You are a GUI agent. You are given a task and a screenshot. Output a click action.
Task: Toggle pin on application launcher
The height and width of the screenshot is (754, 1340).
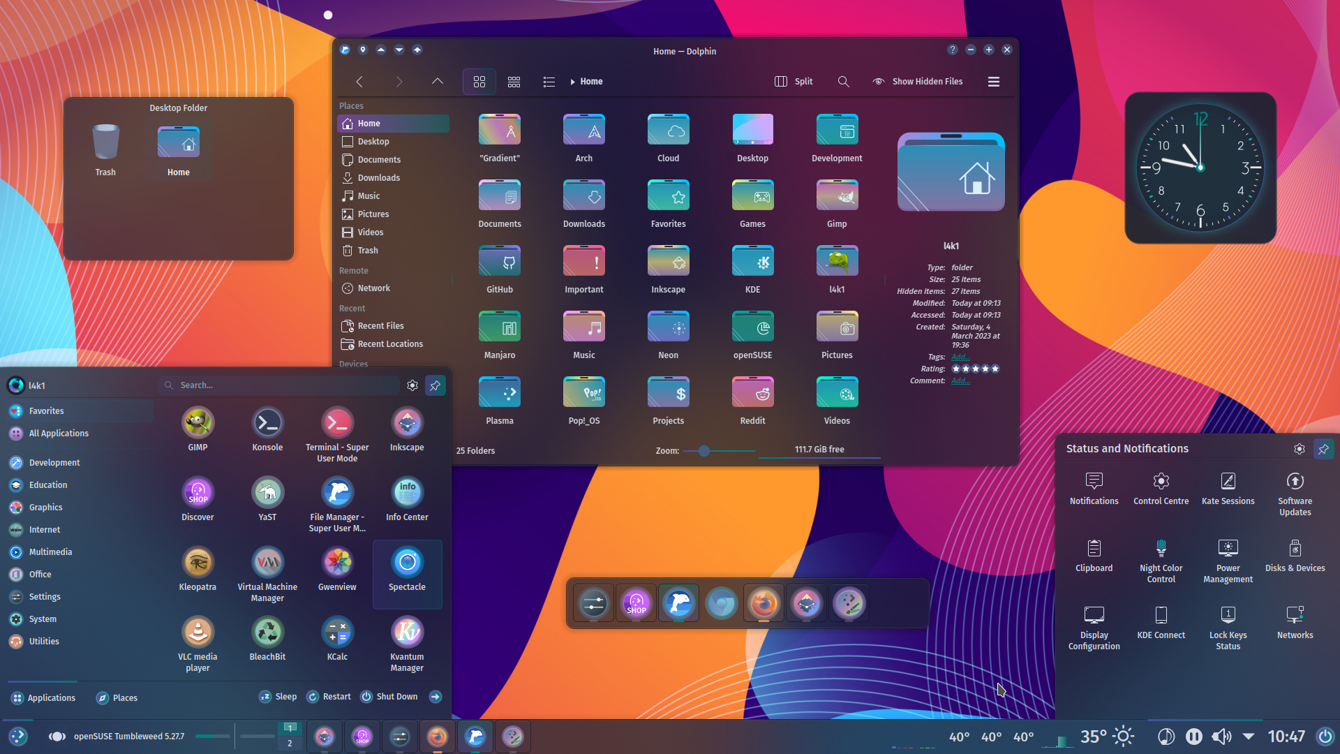[x=435, y=385]
